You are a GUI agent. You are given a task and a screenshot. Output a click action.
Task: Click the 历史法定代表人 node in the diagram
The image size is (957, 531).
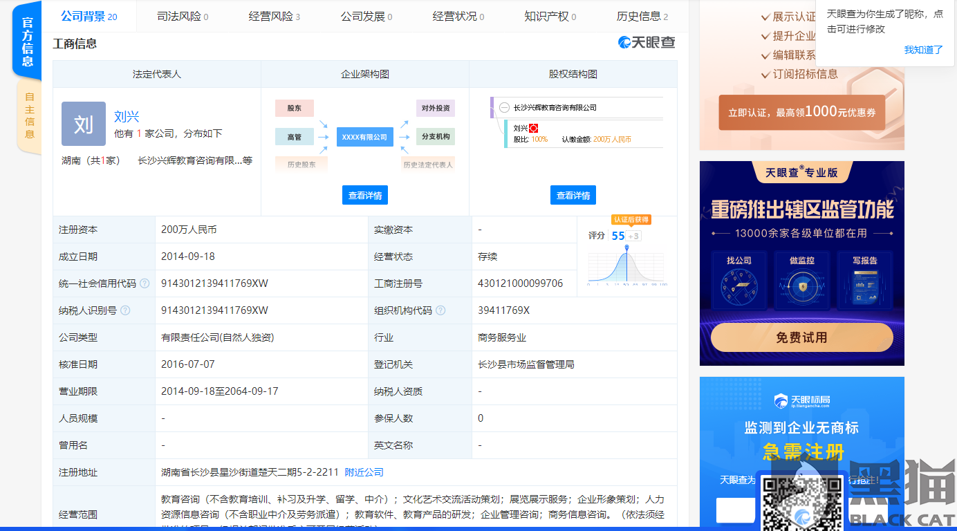click(429, 165)
